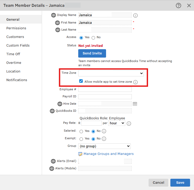194x190 pixels.
Task: Select Yes for Exempt
Action: tap(81, 139)
